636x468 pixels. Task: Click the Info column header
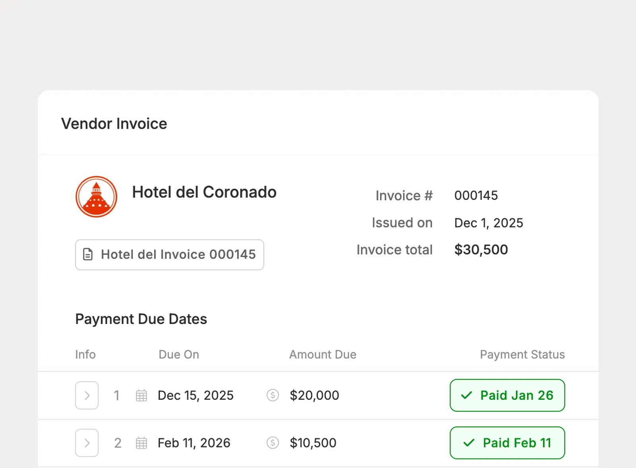[x=85, y=354]
